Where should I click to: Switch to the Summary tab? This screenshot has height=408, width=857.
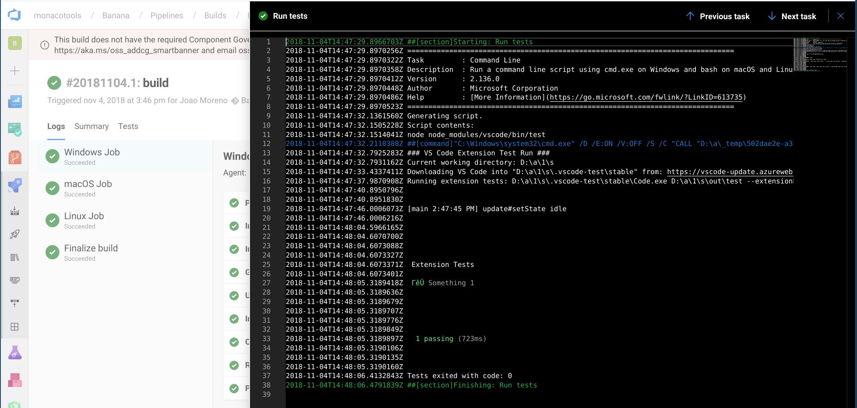pos(92,126)
